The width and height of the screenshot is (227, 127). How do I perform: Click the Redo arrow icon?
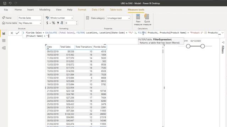coord(16,3)
